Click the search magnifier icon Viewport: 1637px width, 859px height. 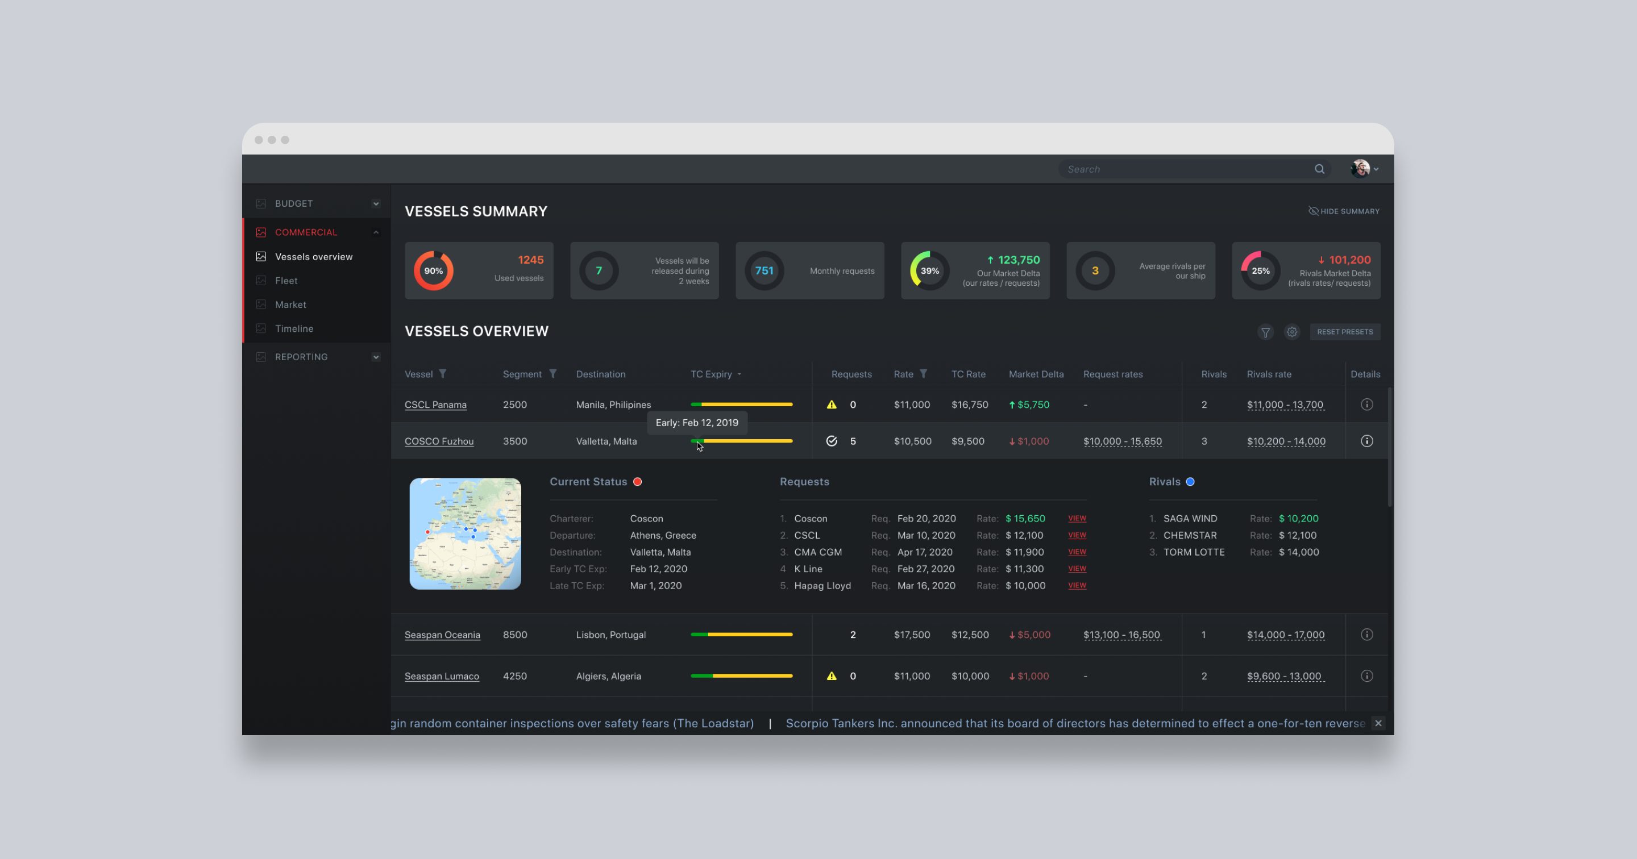click(x=1320, y=169)
